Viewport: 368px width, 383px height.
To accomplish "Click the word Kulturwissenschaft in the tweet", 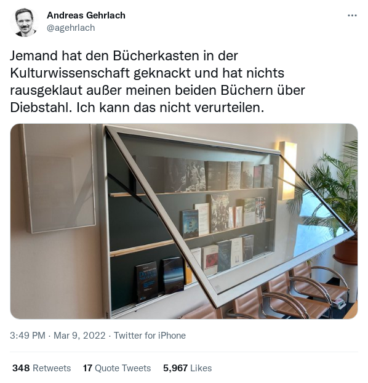I will [70, 73].
